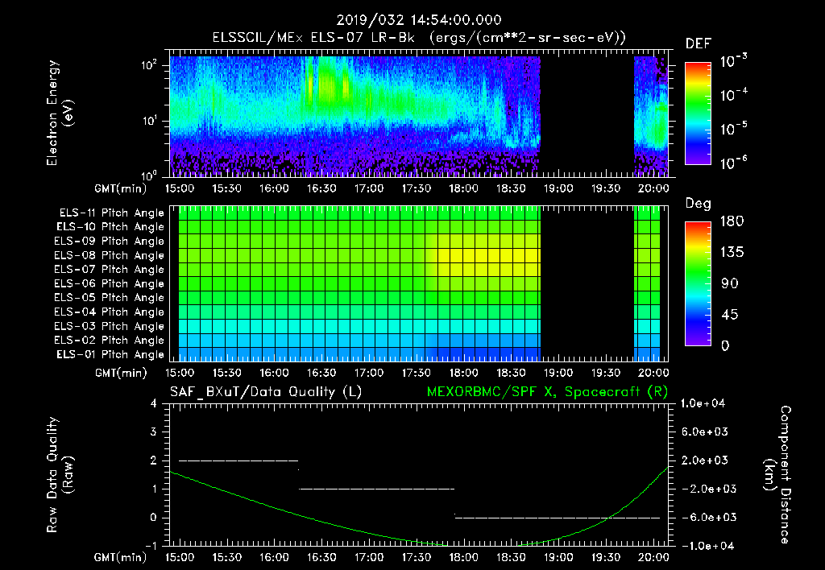Select the ELS-09 Pitch Angle row label

(110, 242)
